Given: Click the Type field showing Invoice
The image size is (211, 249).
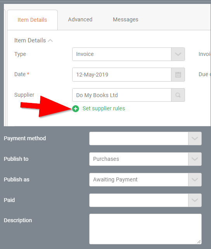Looking at the screenshot, I should point(122,54).
